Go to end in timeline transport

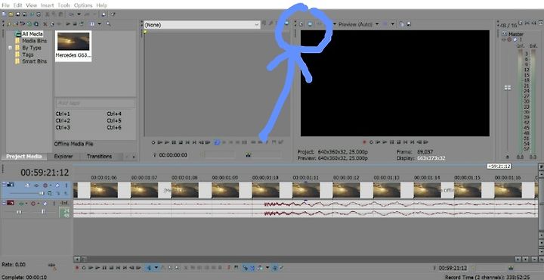tap(125, 267)
